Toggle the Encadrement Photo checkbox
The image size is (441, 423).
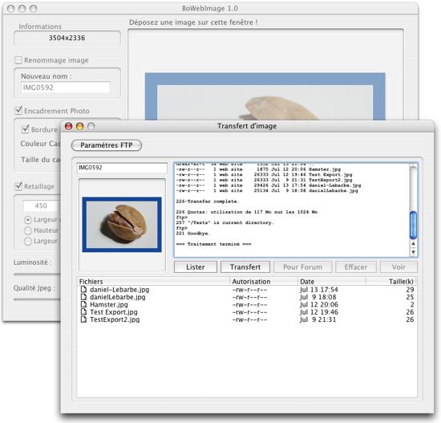click(18, 111)
